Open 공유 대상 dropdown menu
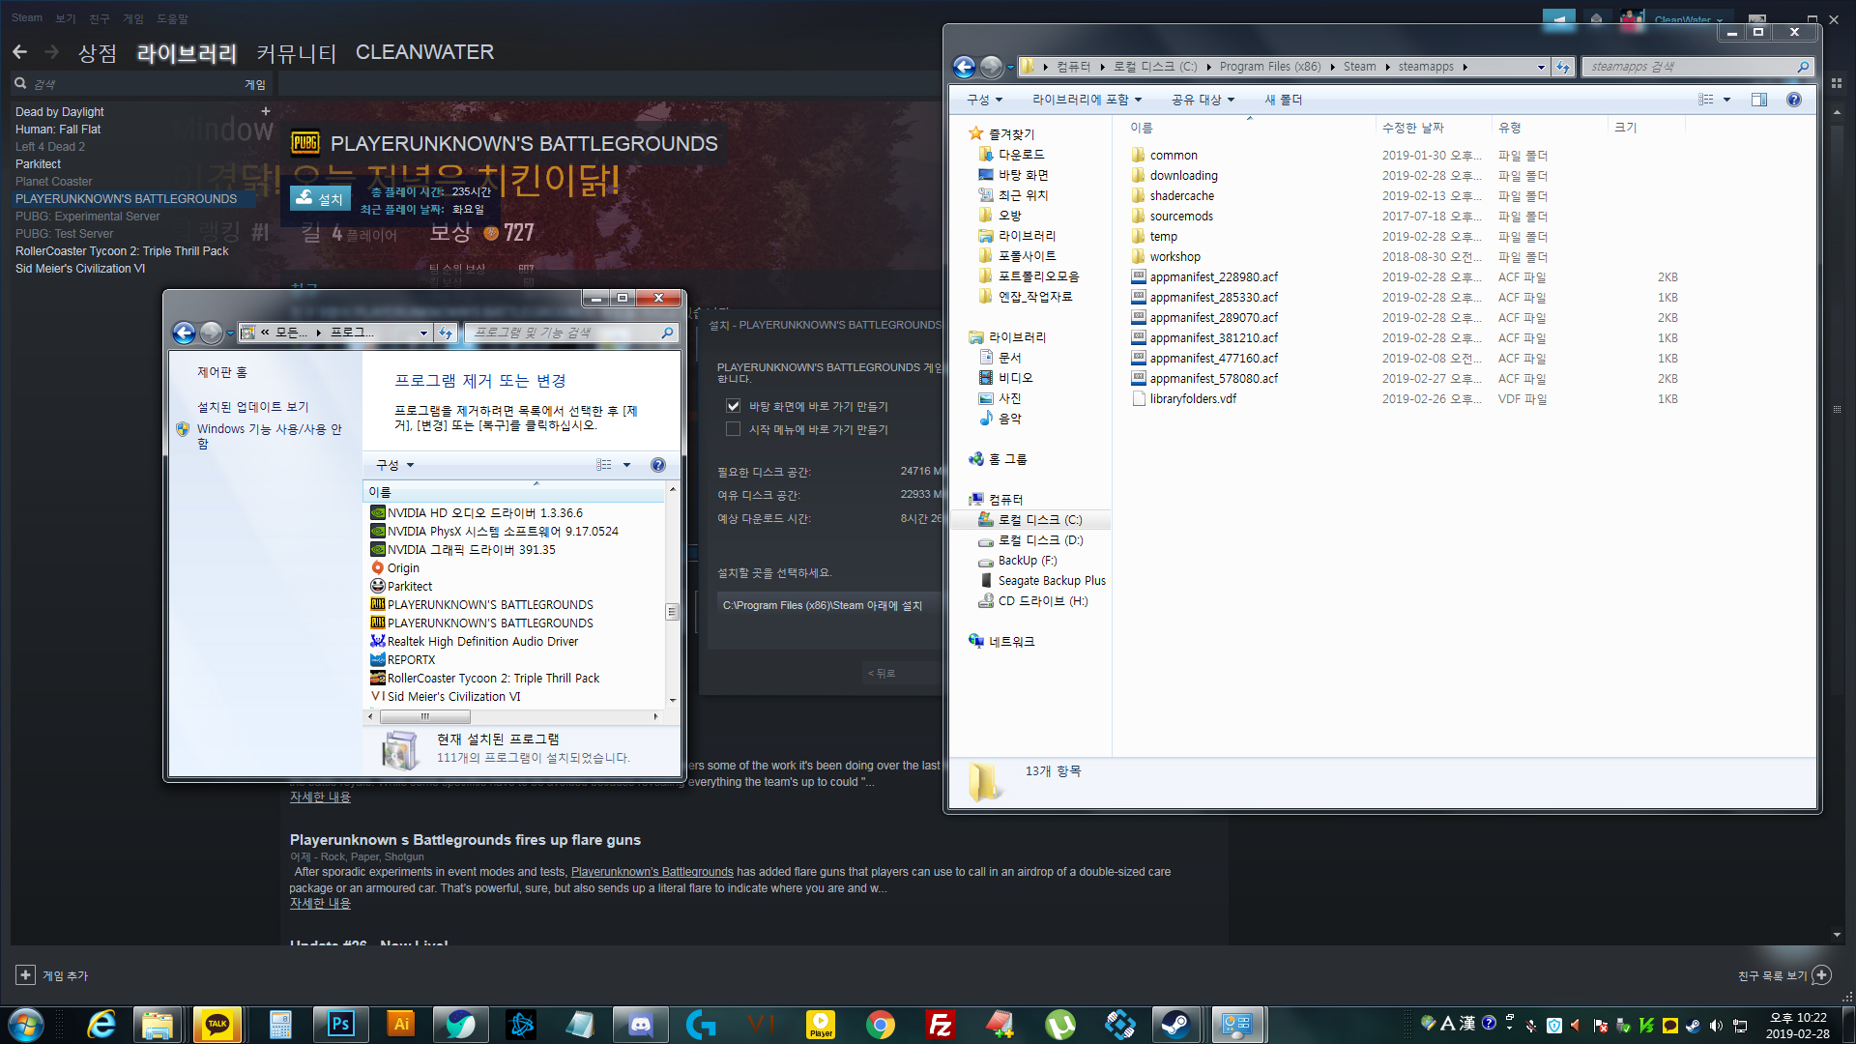The height and width of the screenshot is (1044, 1856). point(1203,100)
